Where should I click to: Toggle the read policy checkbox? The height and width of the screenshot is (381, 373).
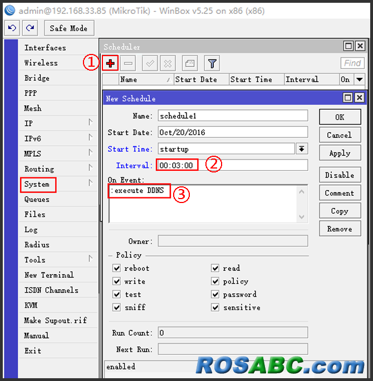[x=215, y=268]
